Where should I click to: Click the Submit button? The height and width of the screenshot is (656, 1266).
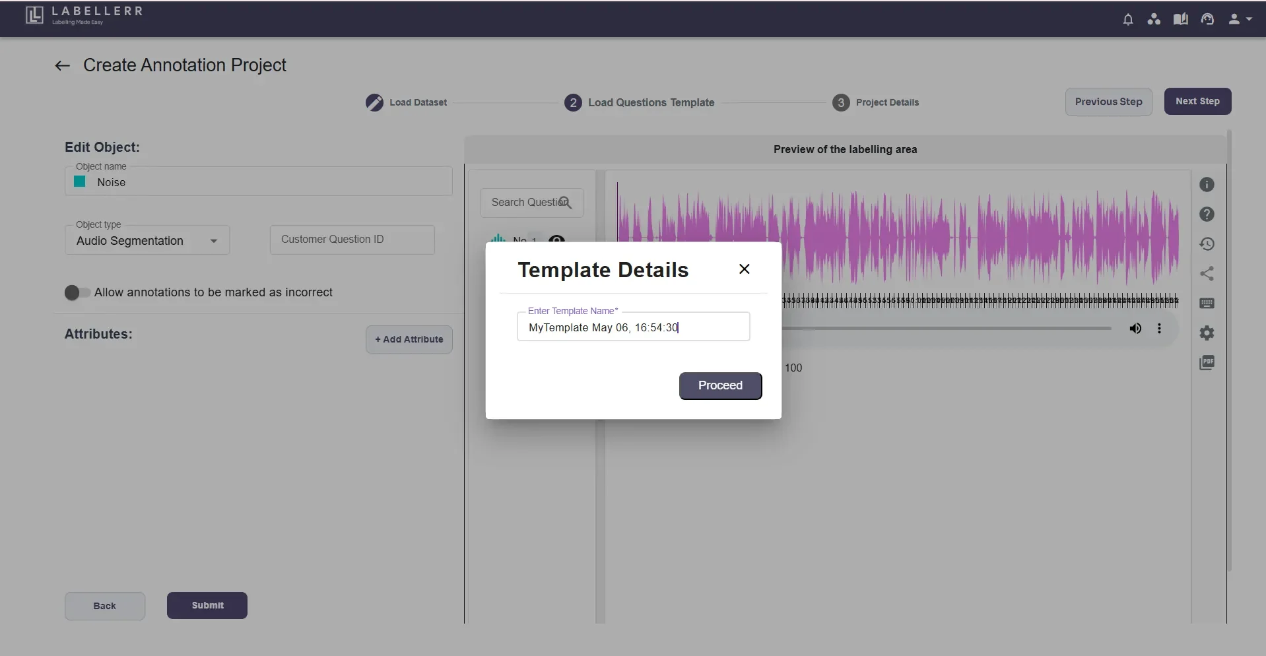coord(207,605)
